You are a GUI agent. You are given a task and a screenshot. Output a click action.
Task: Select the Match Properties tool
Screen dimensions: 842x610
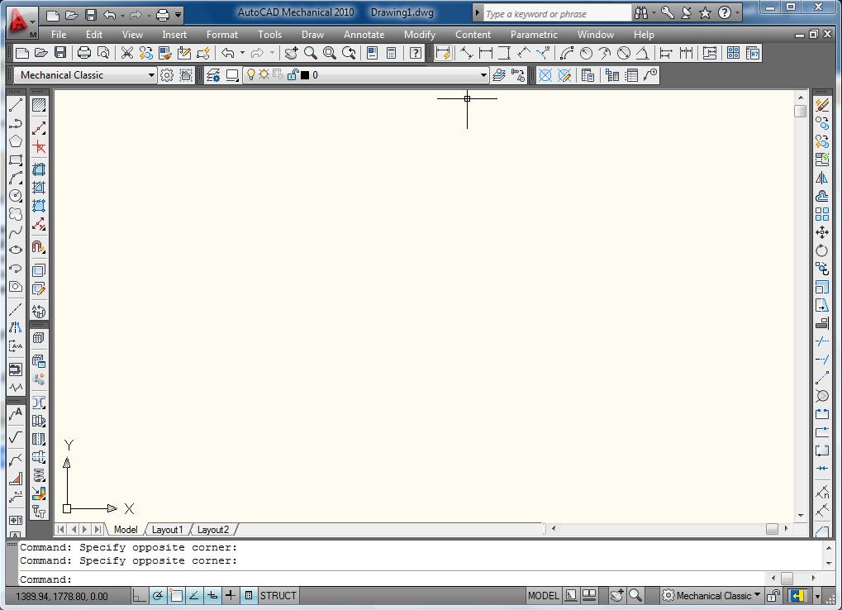pos(164,52)
